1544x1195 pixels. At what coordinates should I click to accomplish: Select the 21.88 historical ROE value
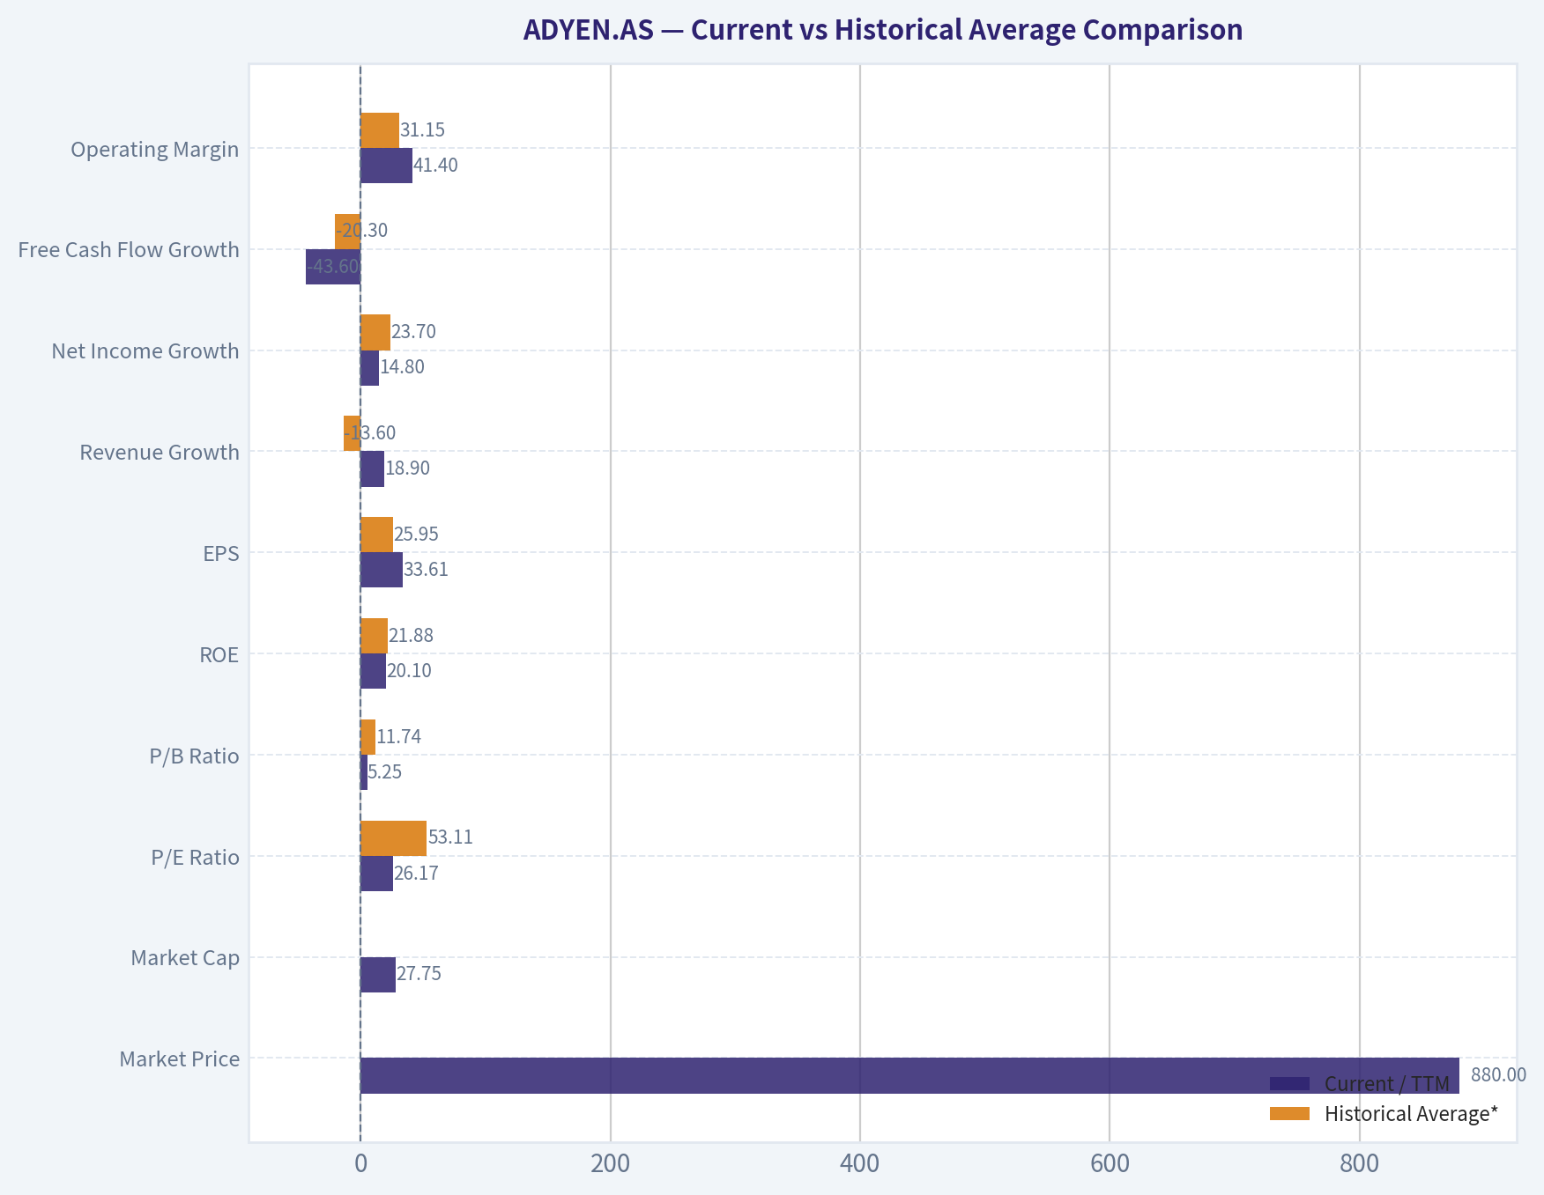411,635
